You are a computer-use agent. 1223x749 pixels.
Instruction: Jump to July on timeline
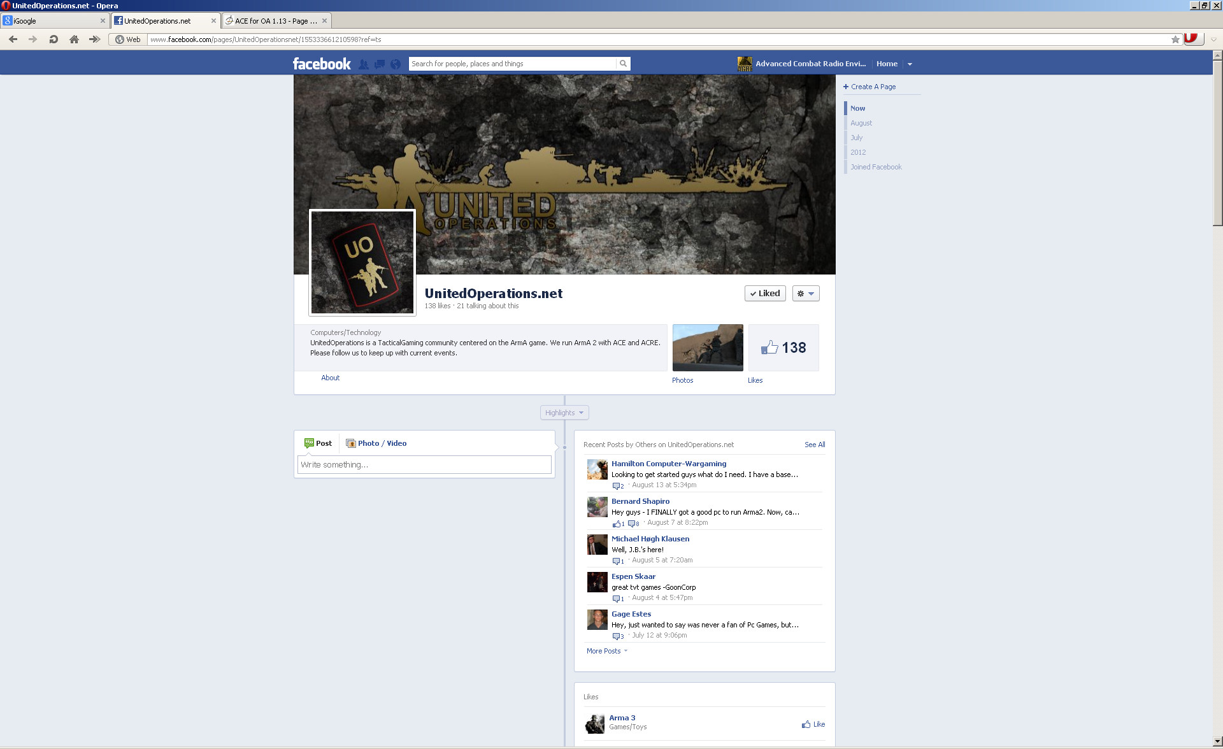(x=856, y=138)
